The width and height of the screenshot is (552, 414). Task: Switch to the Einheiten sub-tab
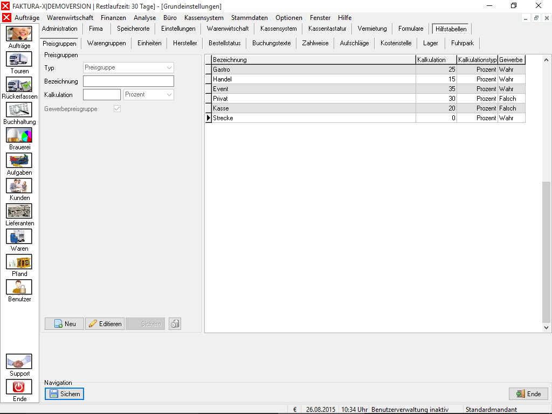(149, 43)
